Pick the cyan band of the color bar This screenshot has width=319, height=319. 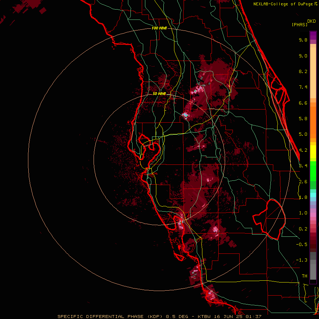(313, 195)
